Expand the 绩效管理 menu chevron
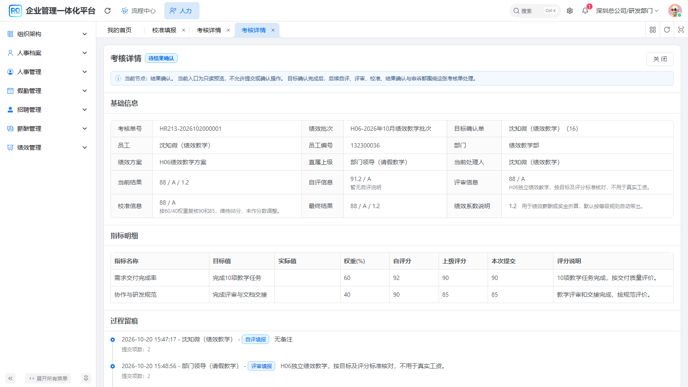Viewport: 688px width, 387px height. [85, 147]
